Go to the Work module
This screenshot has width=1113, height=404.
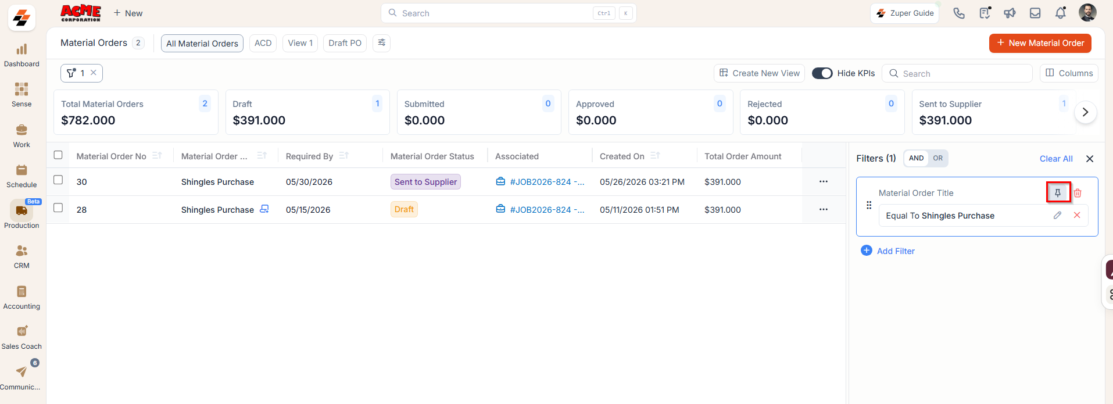(22, 136)
